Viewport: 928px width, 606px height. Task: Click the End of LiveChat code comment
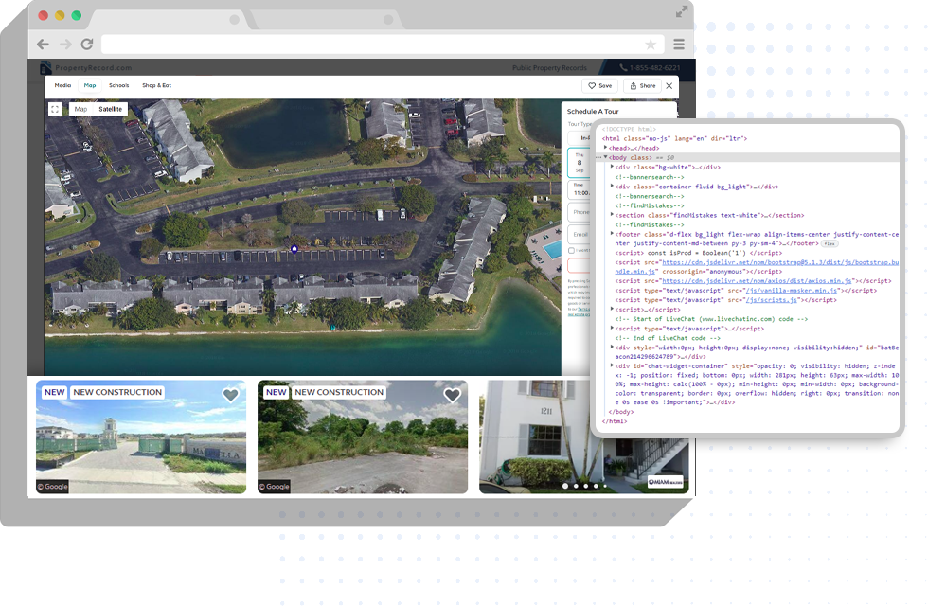coord(668,338)
